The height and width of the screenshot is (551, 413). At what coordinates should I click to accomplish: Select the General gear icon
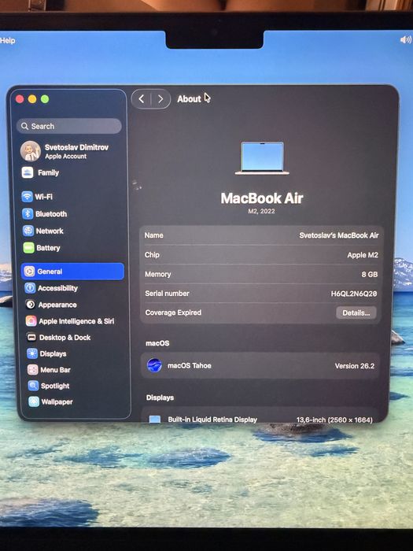pos(29,272)
